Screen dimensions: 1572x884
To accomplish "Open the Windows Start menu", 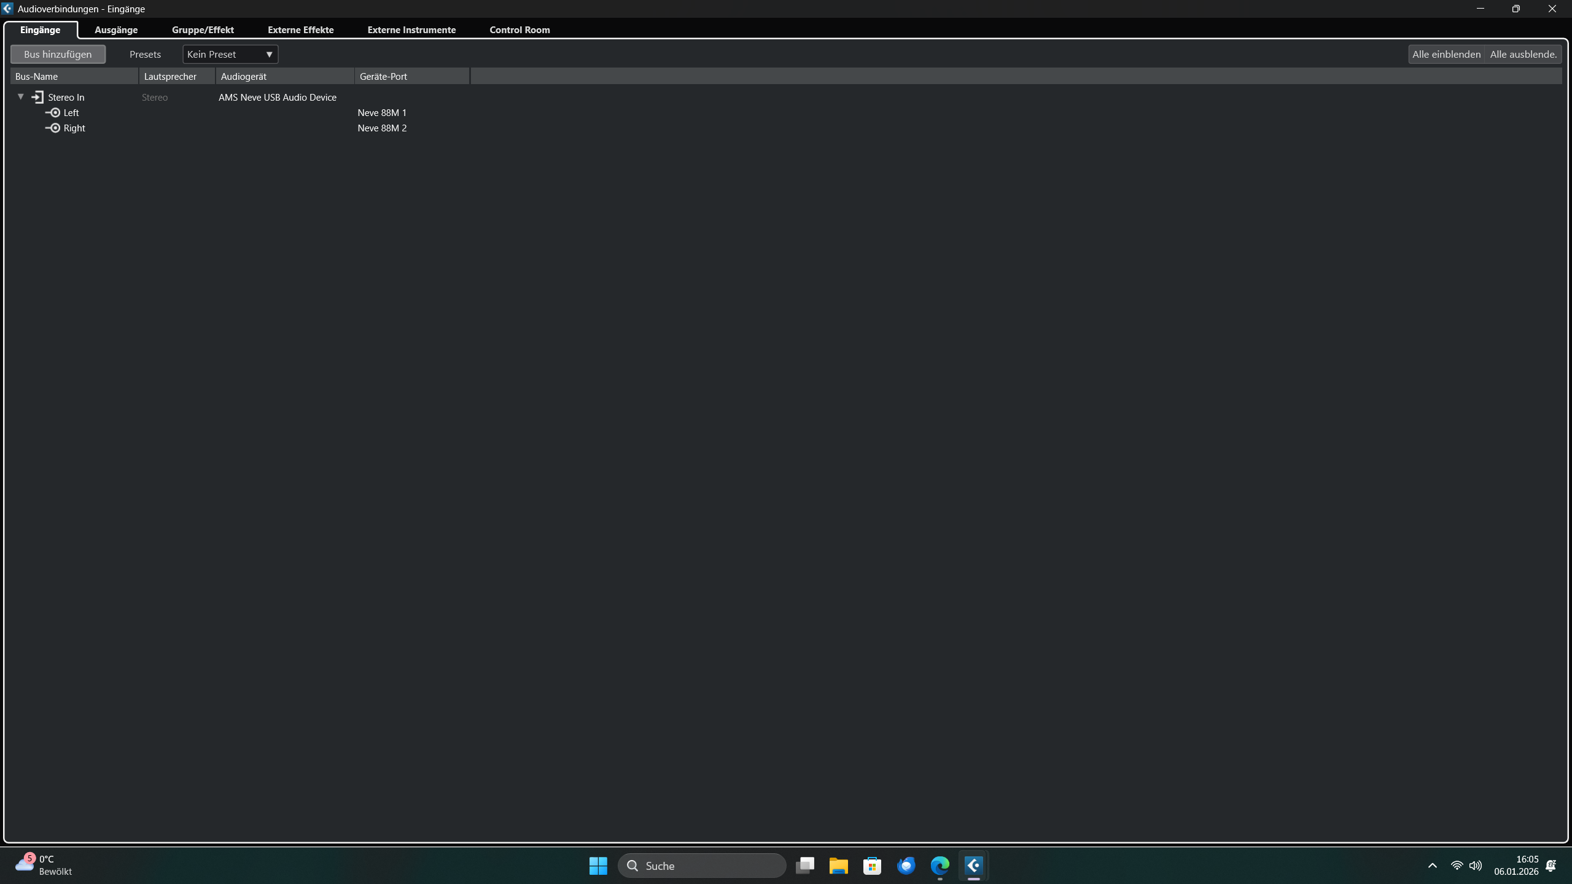I will tap(598, 866).
